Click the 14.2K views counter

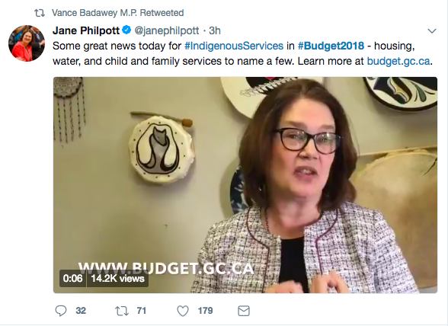(117, 278)
